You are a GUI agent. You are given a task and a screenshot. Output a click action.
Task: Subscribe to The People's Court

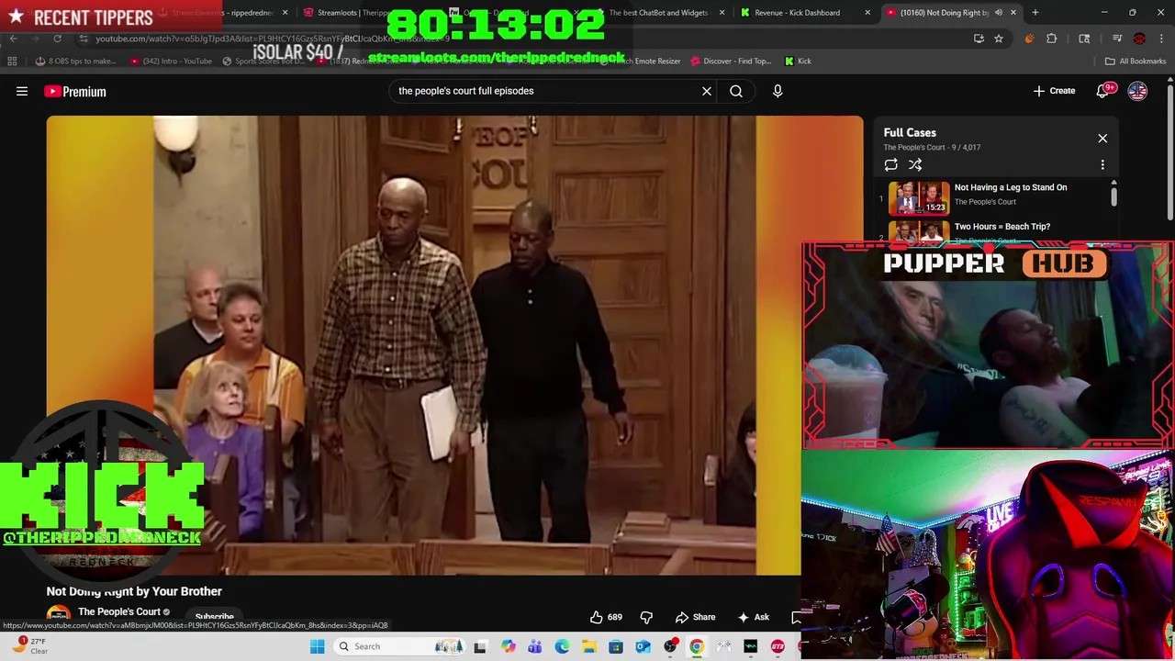(214, 617)
